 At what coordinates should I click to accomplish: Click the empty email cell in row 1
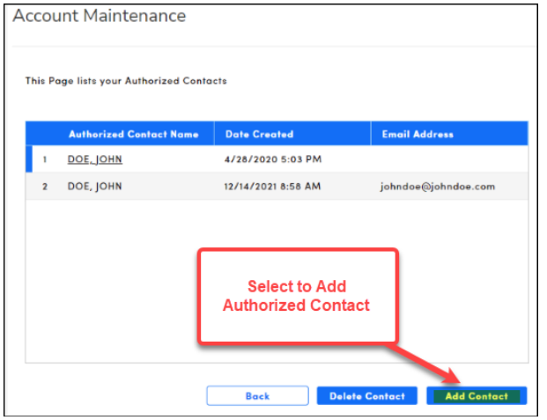[449, 159]
